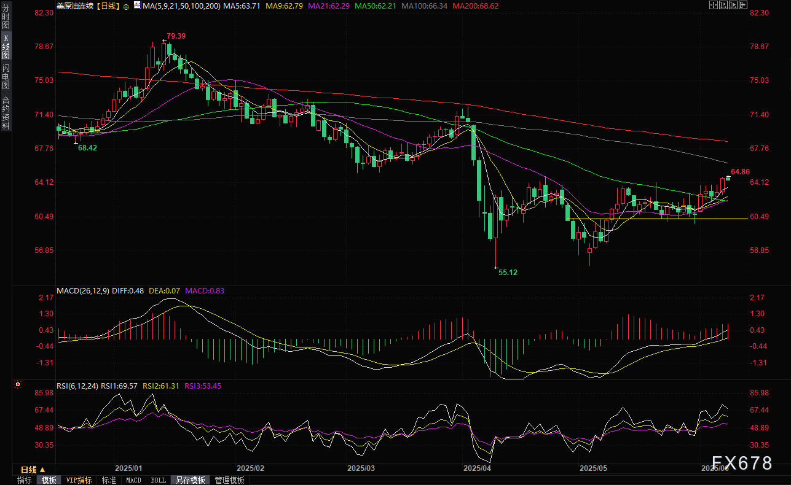This screenshot has width=791, height=485.
Task: Click the jump-to-latest arrow icon at top right
Action: [743, 5]
